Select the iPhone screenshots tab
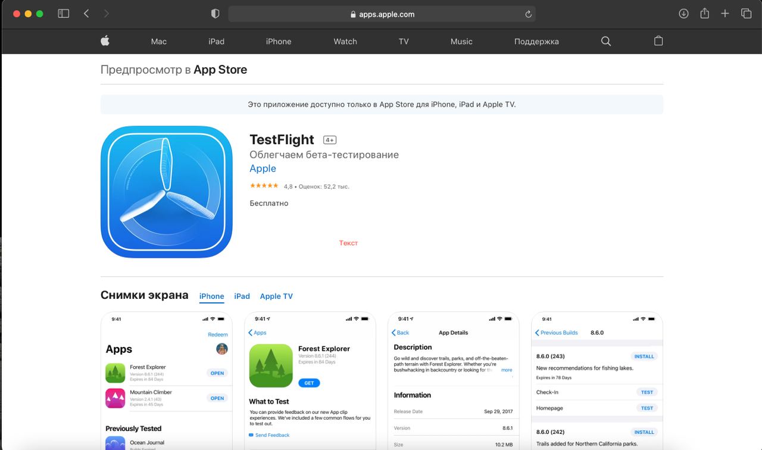Image resolution: width=762 pixels, height=450 pixels. point(212,296)
